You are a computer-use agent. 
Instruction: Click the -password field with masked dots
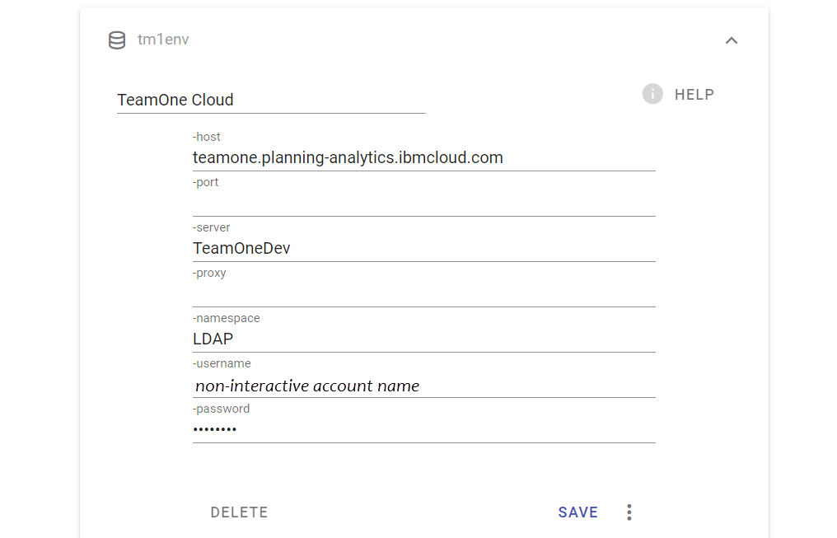423,430
